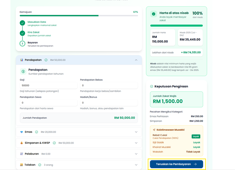Expand the Emas section chevron
235x170 pixels.
pos(136,132)
